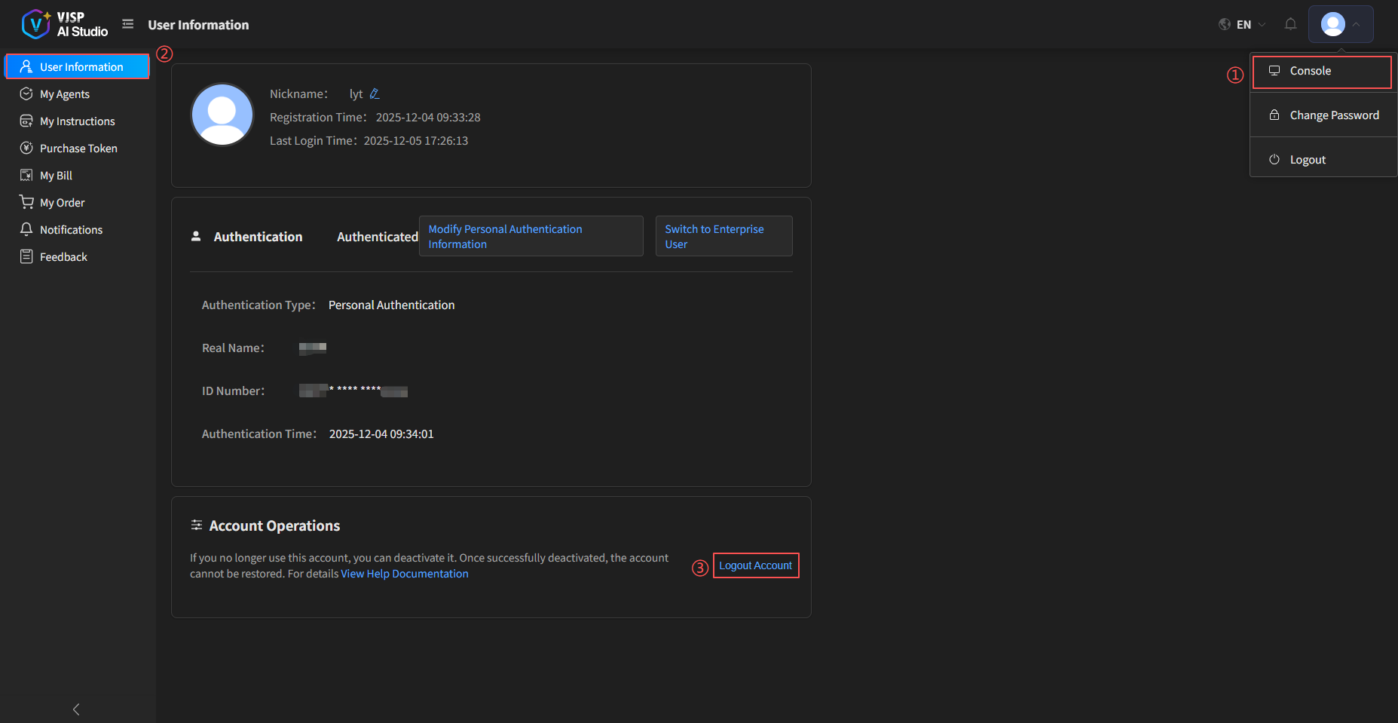Screen dimensions: 1398x723
Task: Click the VJSP AI Studio logo
Action: [x=65, y=24]
